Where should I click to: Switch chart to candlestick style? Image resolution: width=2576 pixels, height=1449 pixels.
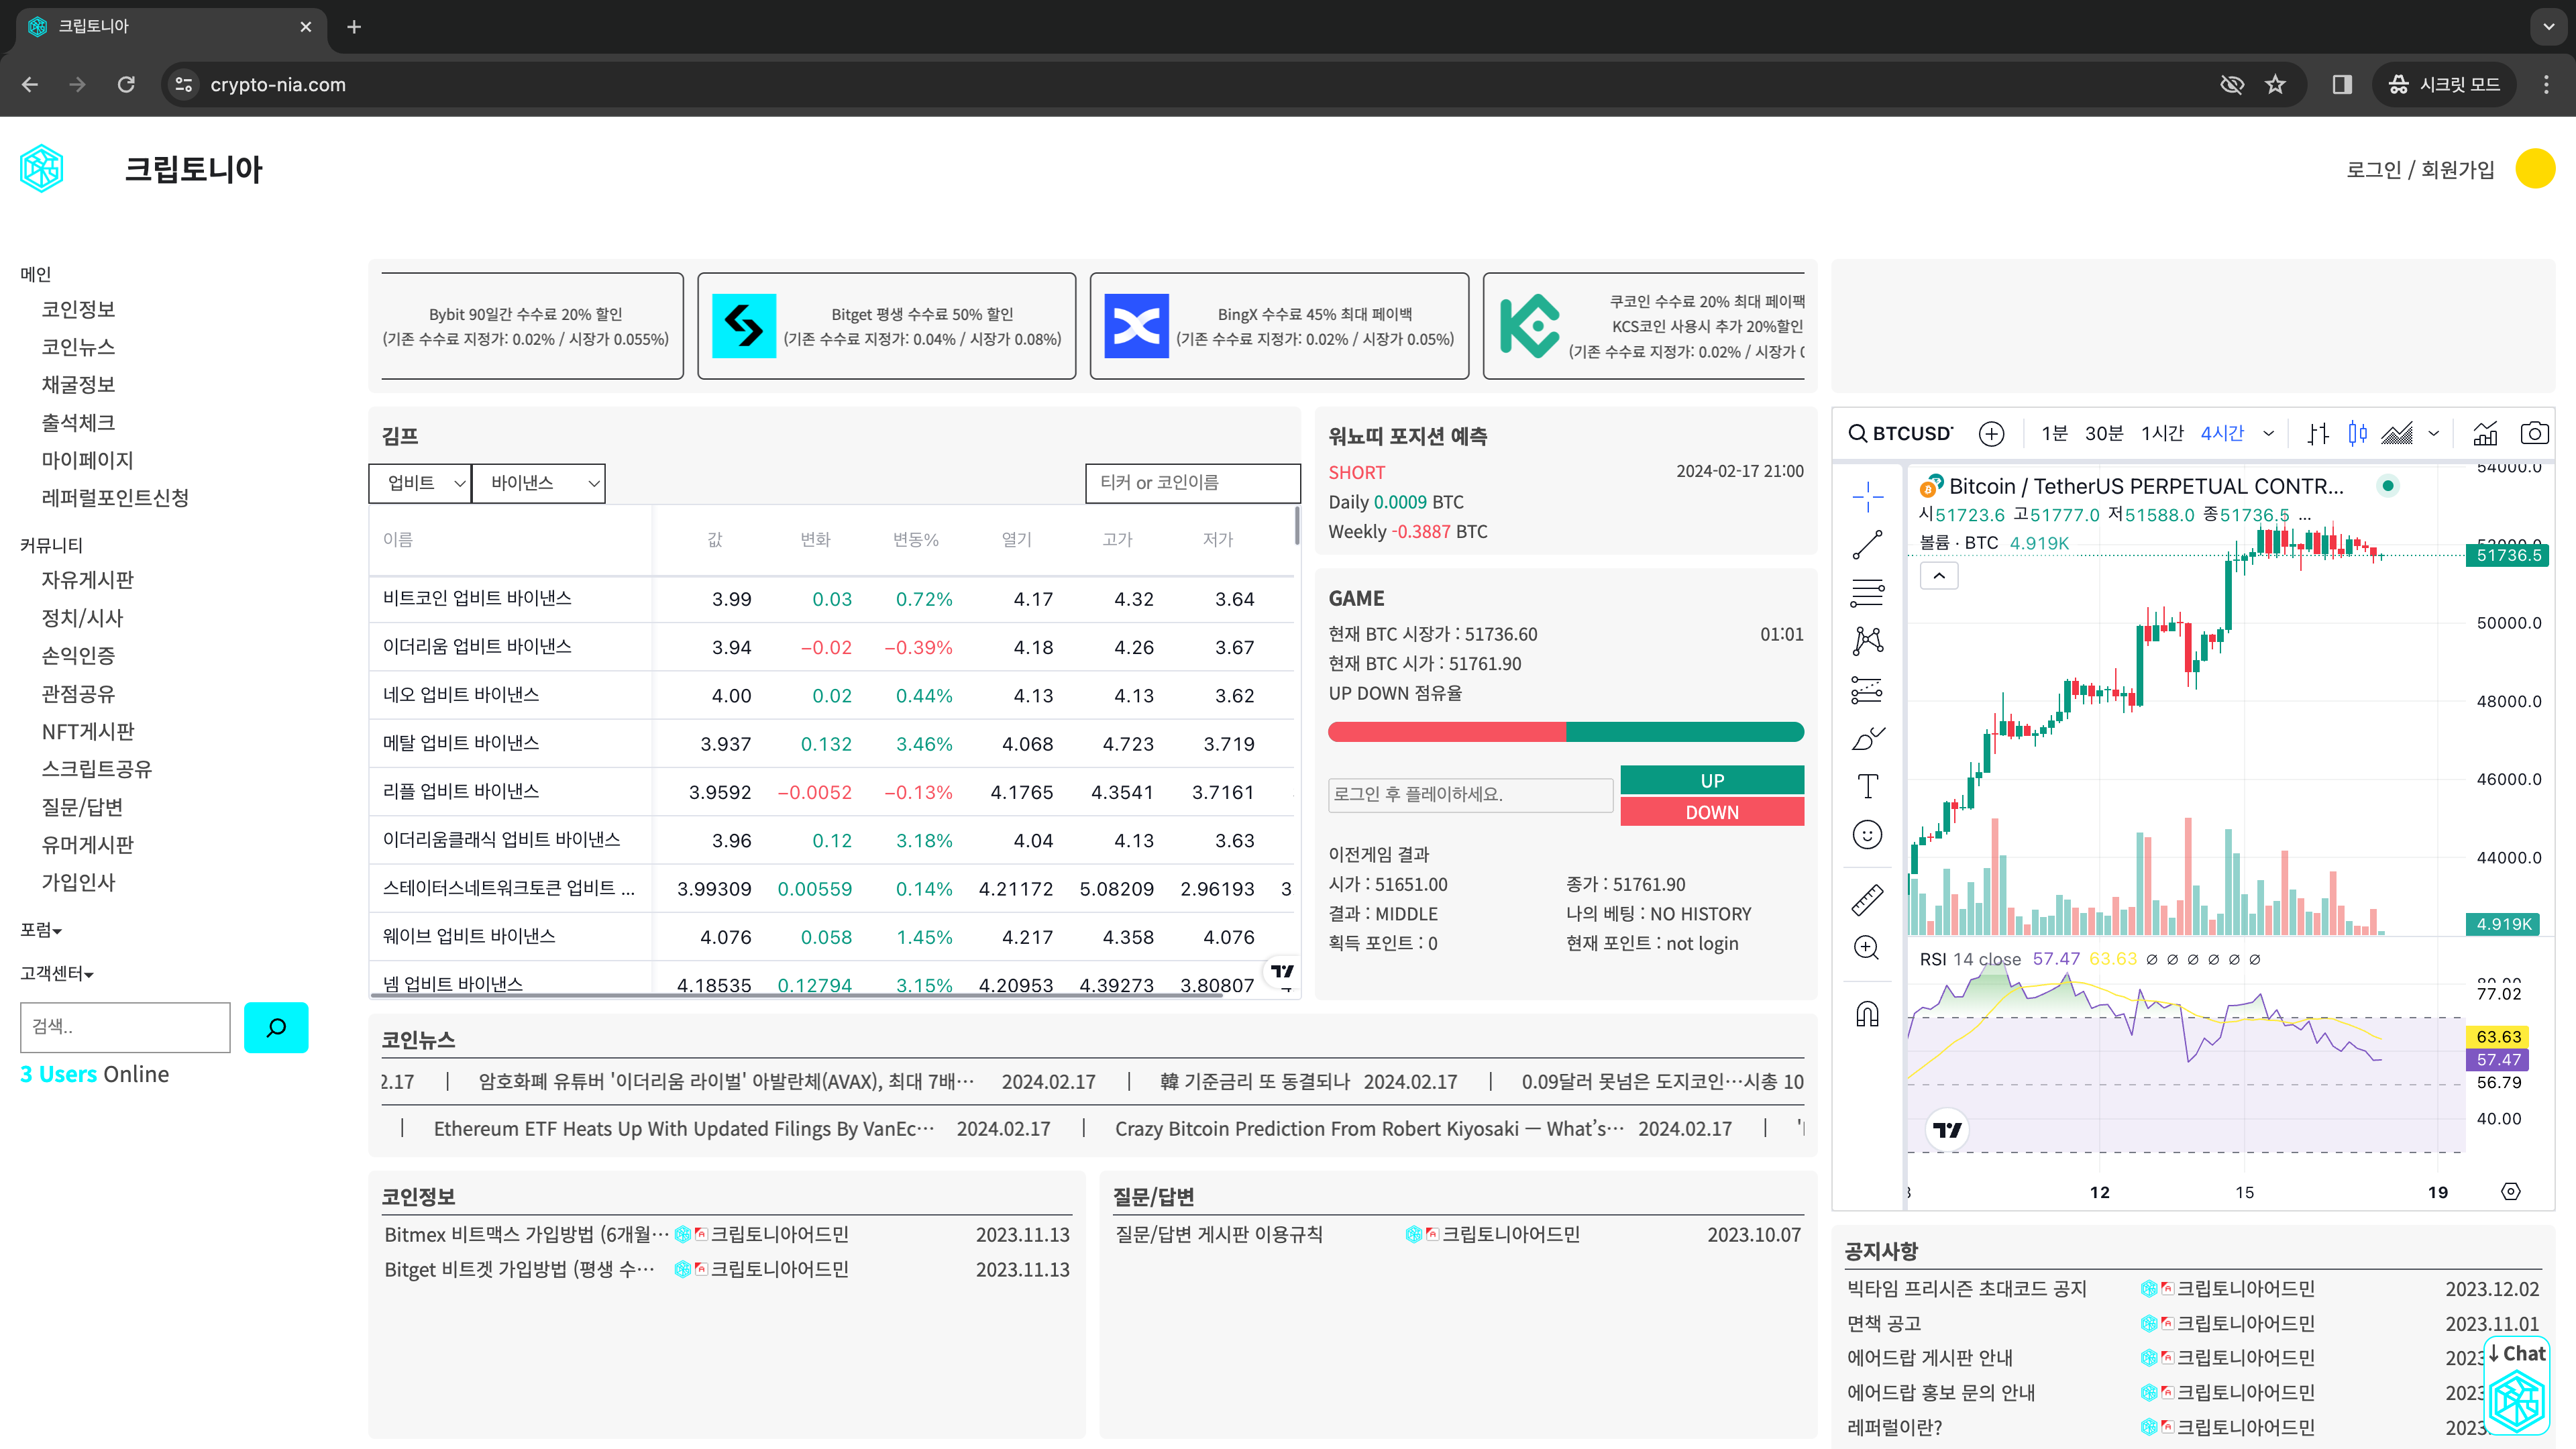(x=2357, y=433)
